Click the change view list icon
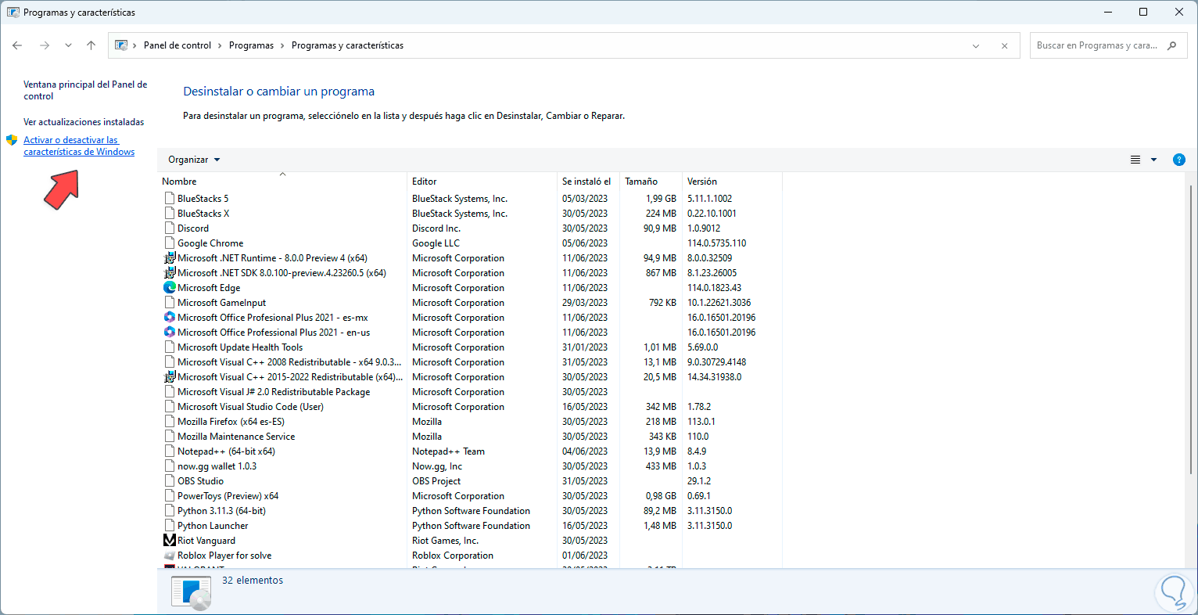Image resolution: width=1198 pixels, height=615 pixels. (x=1135, y=160)
